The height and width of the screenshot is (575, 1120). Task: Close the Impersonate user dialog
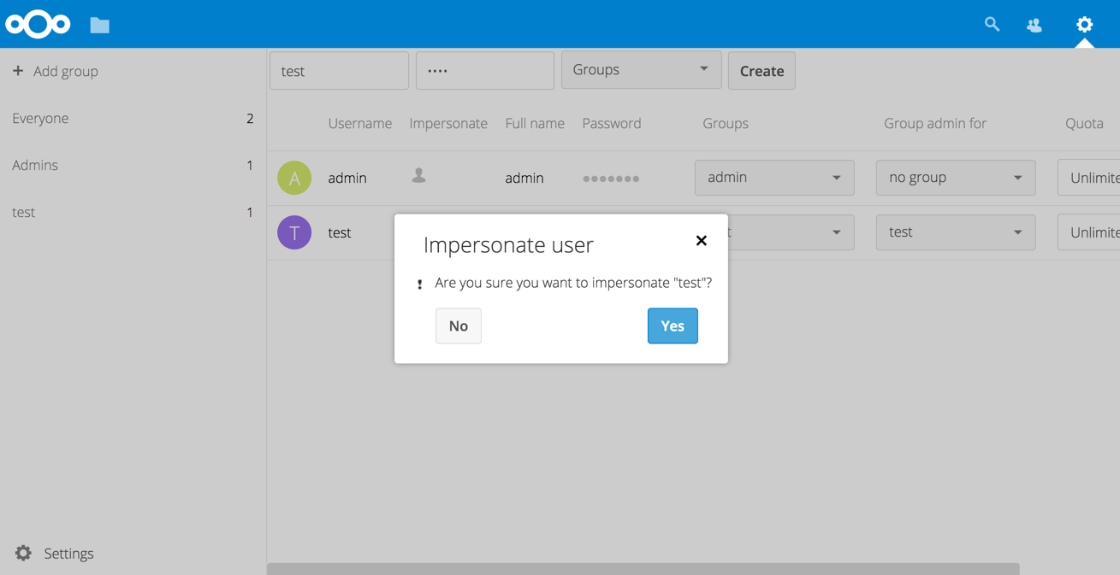coord(701,241)
